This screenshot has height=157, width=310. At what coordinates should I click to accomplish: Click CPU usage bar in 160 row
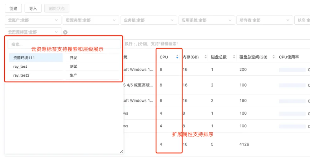pyautogui.click(x=292, y=101)
